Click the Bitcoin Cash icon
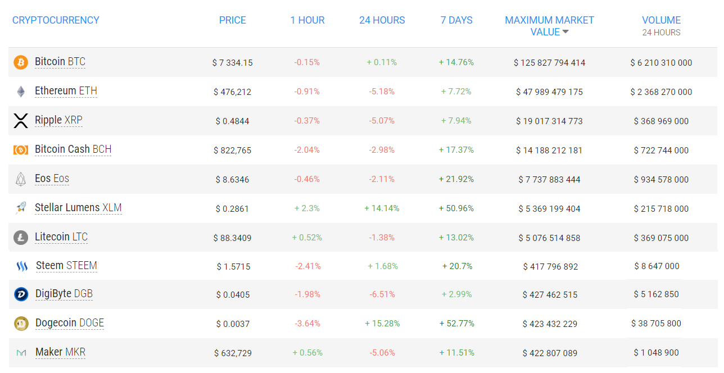The width and height of the screenshot is (724, 373). point(21,150)
